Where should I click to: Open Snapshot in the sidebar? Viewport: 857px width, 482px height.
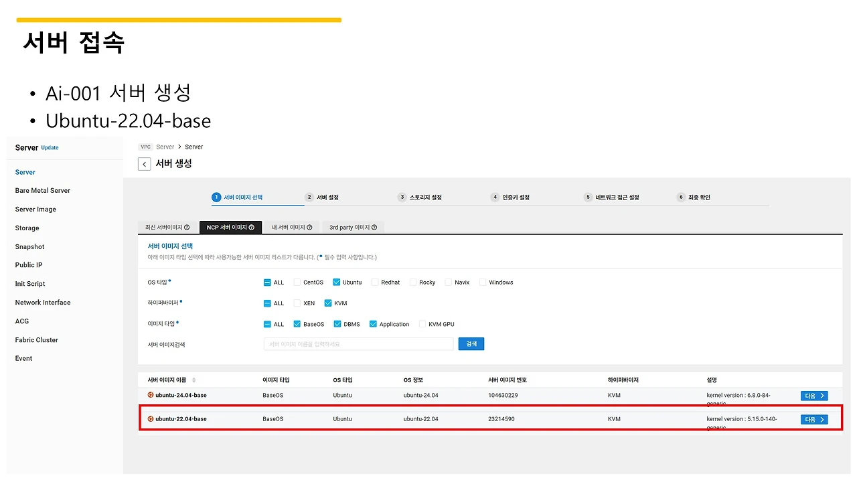coord(29,247)
